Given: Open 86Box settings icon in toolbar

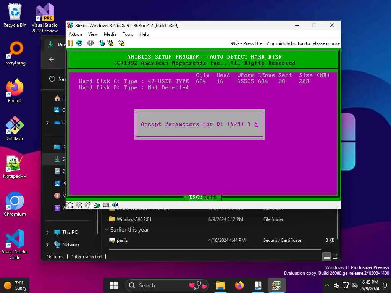Looking at the screenshot, I should point(121,43).
